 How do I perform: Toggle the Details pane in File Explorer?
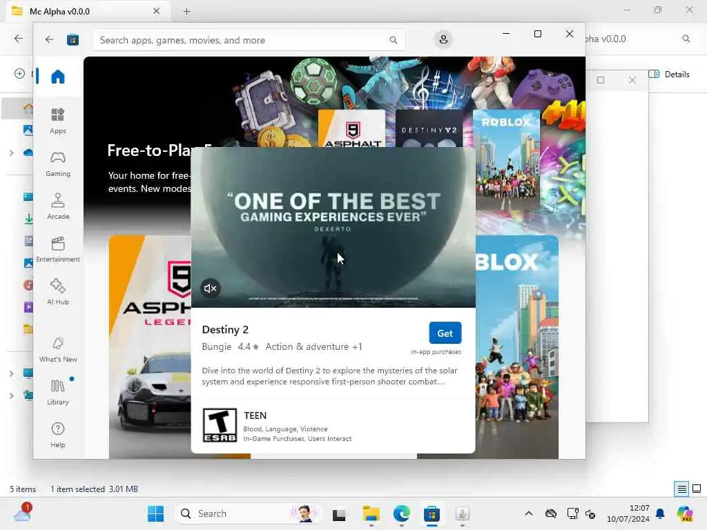[x=669, y=75]
